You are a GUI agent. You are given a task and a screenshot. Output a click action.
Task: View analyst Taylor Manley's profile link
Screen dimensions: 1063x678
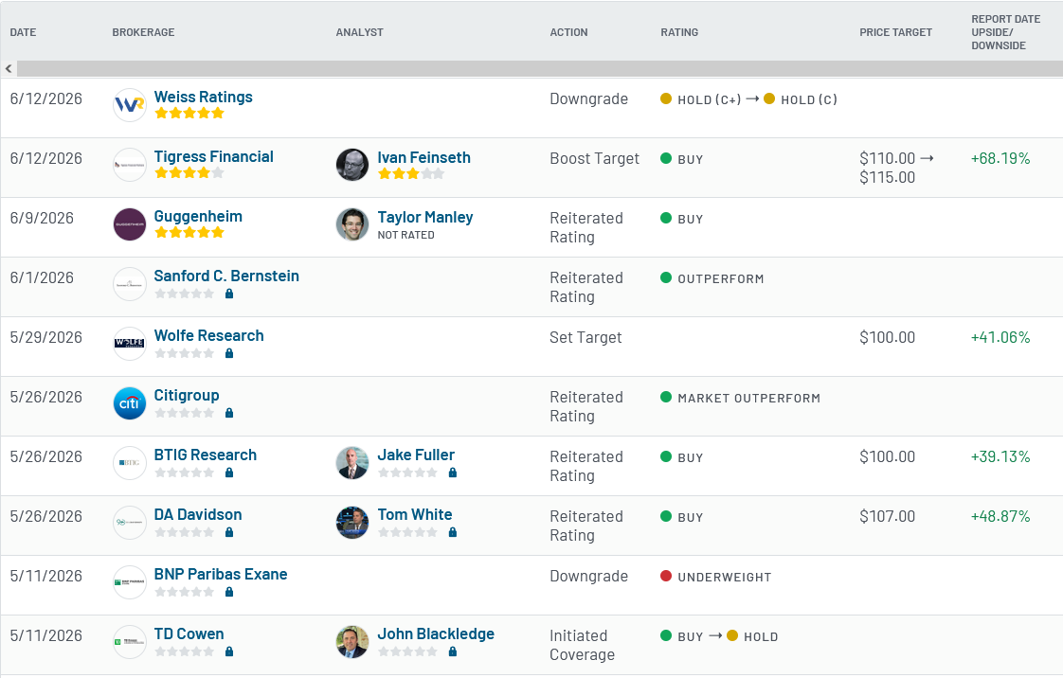(x=425, y=217)
